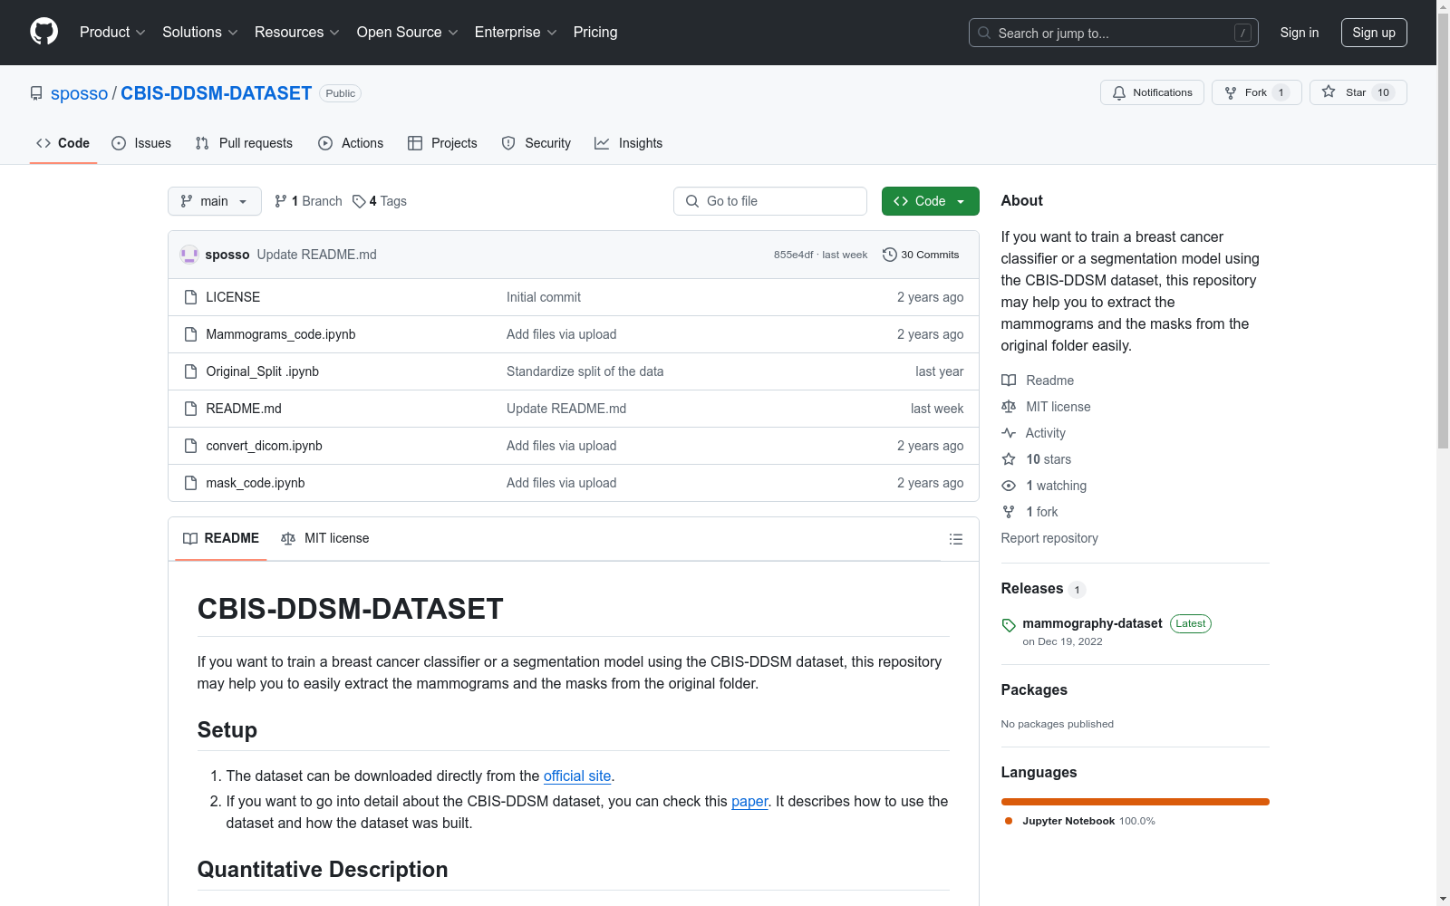Open the README outline list icon
1450x906 pixels.
pos(956,539)
